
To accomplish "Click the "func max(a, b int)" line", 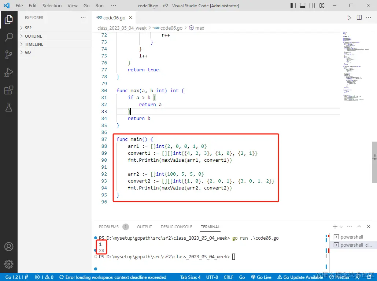I will point(150,90).
